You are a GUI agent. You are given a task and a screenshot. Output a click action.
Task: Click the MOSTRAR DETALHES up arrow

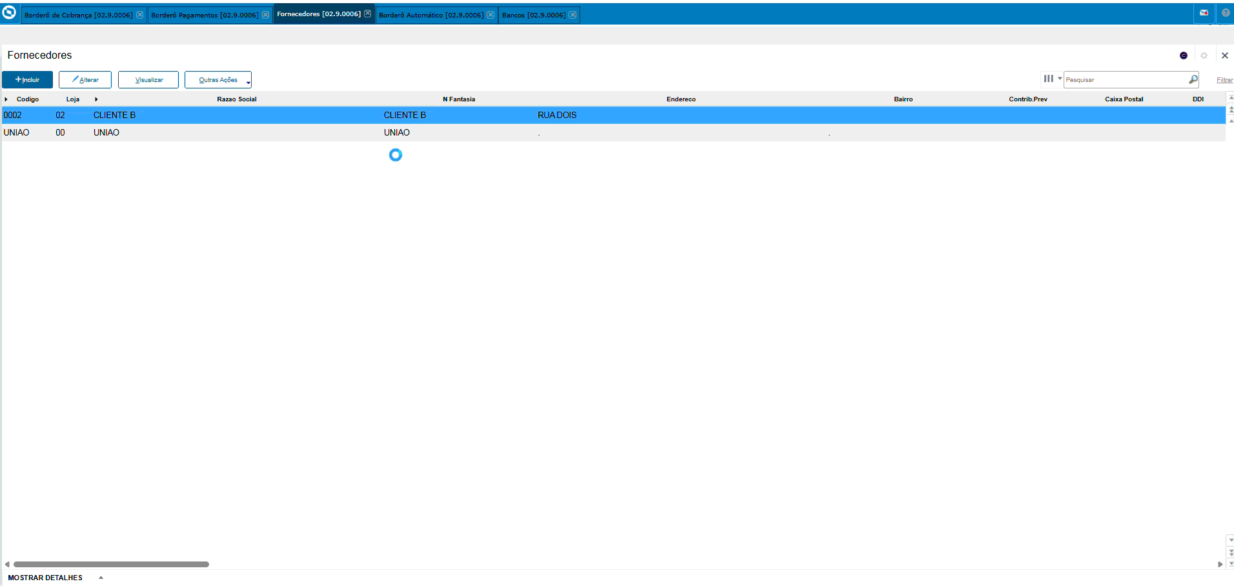(101, 578)
